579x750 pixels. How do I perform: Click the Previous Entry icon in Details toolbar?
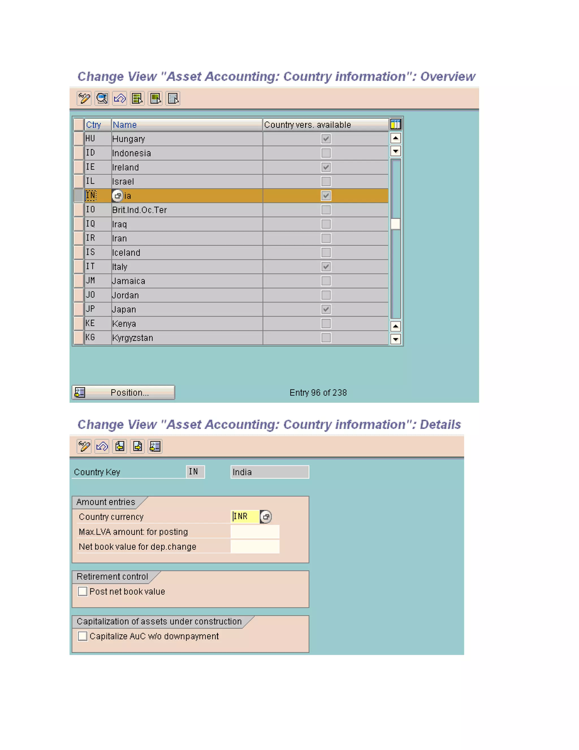click(120, 446)
